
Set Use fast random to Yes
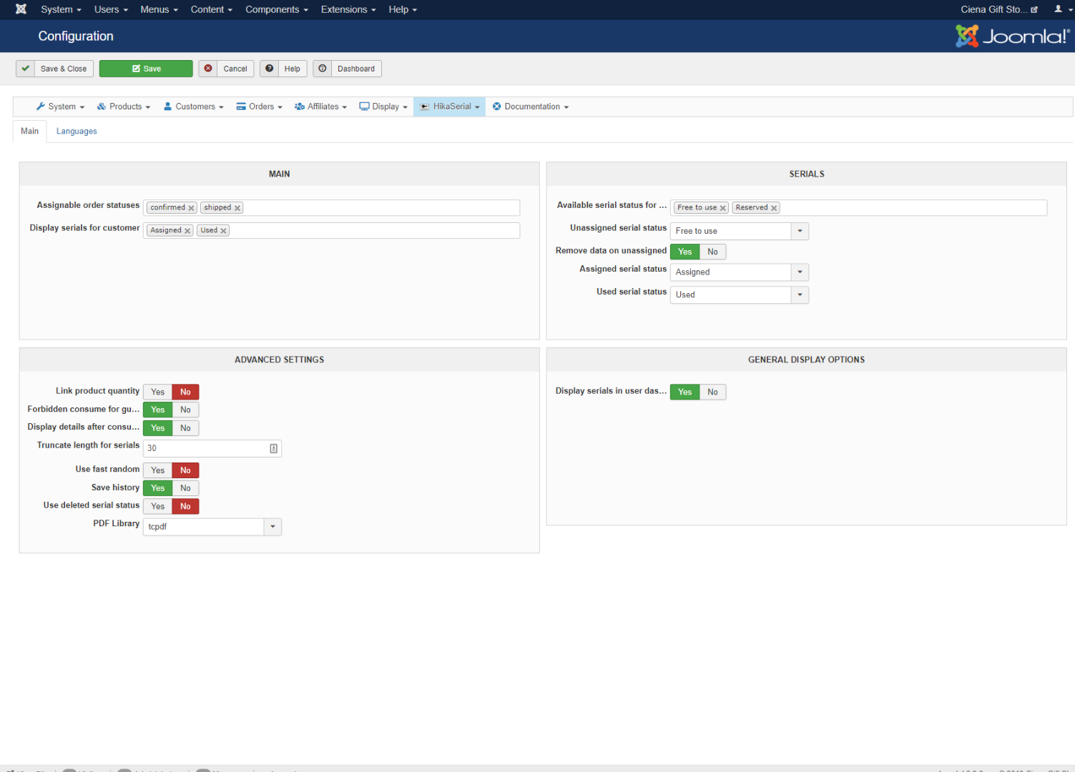coord(158,470)
